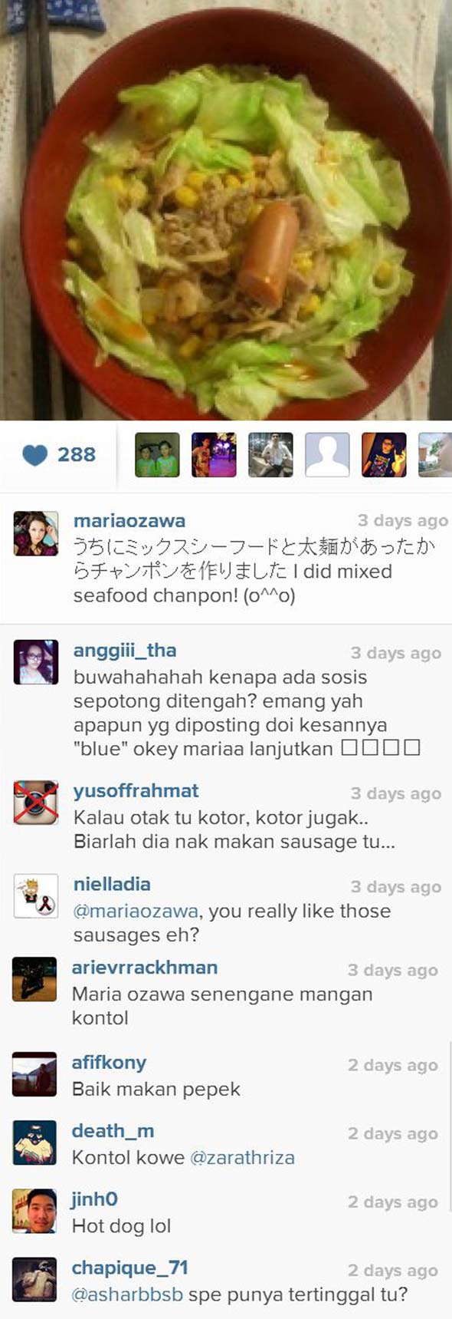Image resolution: width=452 pixels, height=1319 pixels.
Task: Follow the @zarathriza mention link
Action: coord(242,1157)
